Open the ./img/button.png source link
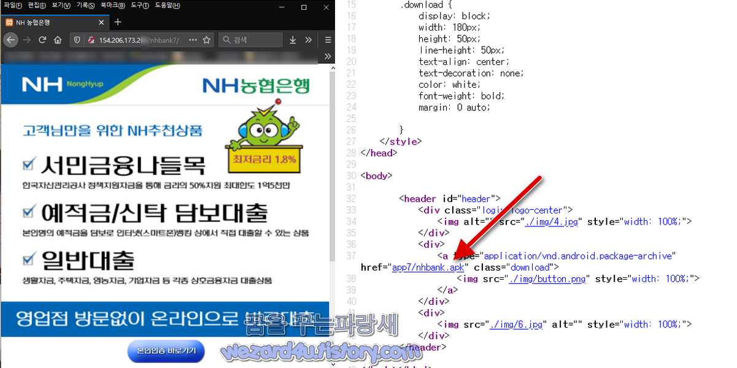The height and width of the screenshot is (368, 737). click(547, 278)
